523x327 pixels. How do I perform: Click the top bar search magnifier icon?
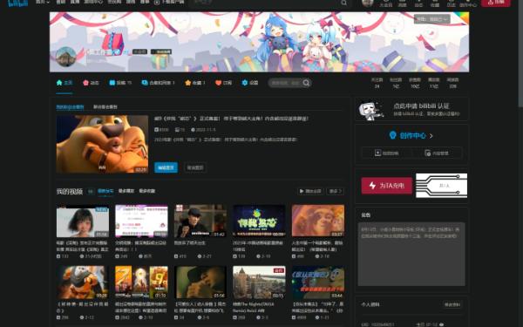[x=344, y=3]
